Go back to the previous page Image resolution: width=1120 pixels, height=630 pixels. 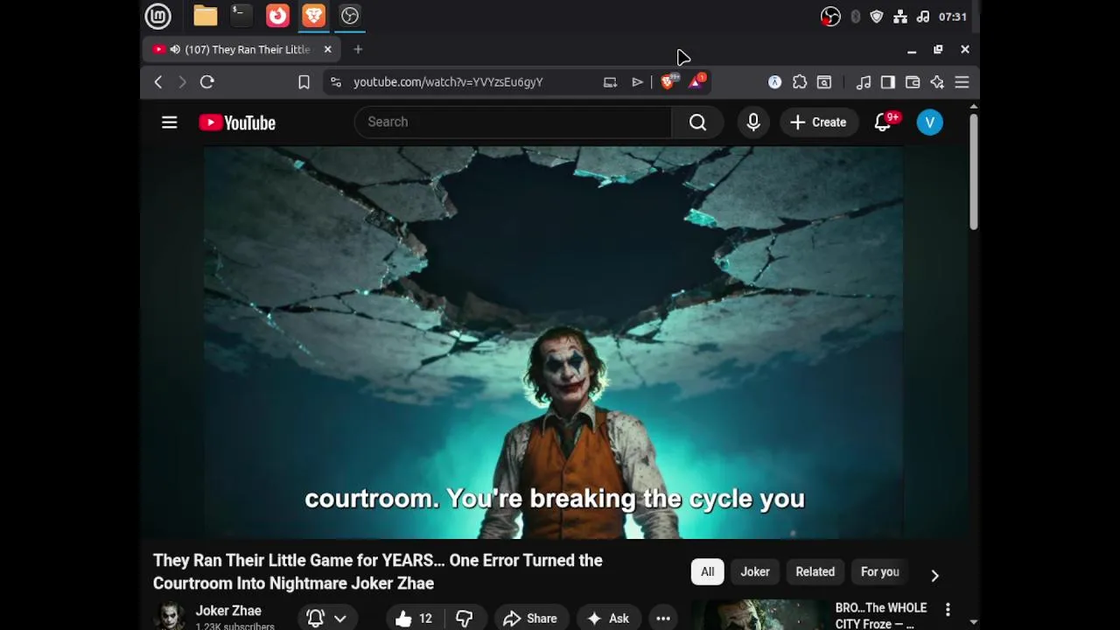coord(158,82)
